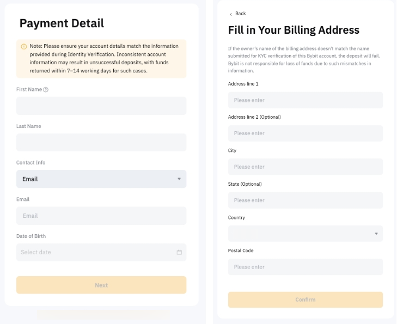Image resolution: width=397 pixels, height=324 pixels.
Task: Open the Country dropdown arrow
Action: pos(376,234)
